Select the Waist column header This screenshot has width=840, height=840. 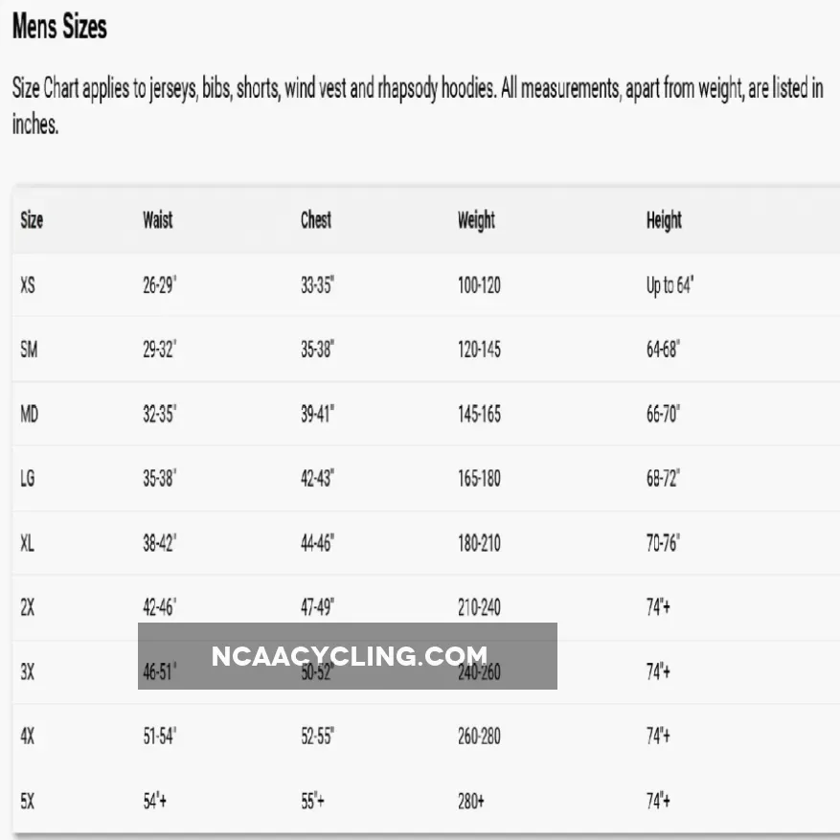coord(158,220)
